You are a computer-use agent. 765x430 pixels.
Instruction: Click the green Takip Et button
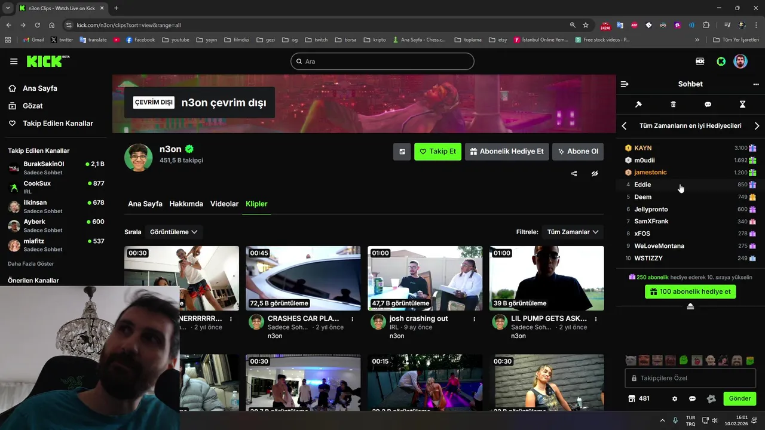coord(437,152)
